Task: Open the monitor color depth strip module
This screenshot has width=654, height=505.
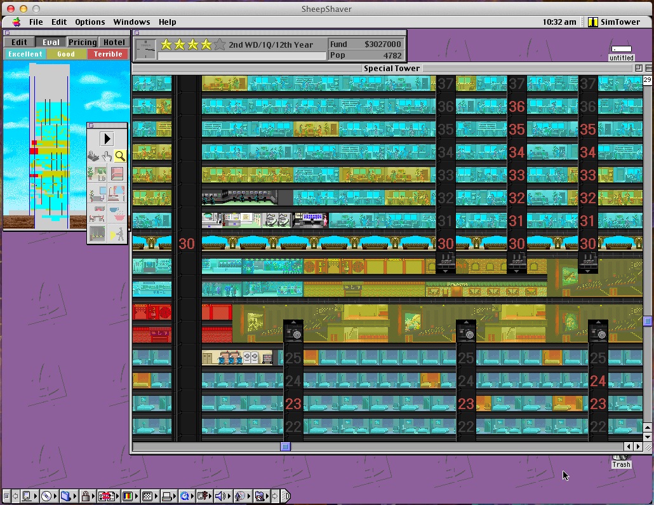Action: [x=130, y=496]
